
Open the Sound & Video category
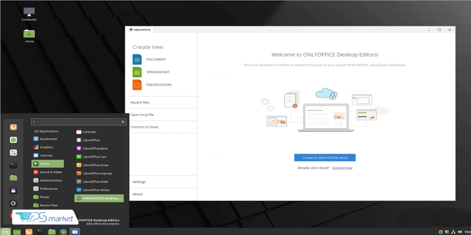48,172
